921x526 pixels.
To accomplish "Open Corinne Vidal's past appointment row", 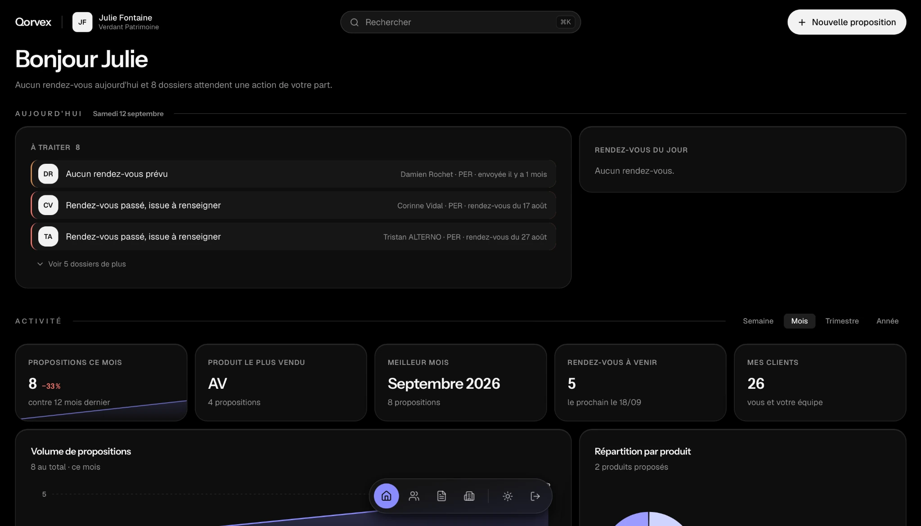I will coord(293,205).
